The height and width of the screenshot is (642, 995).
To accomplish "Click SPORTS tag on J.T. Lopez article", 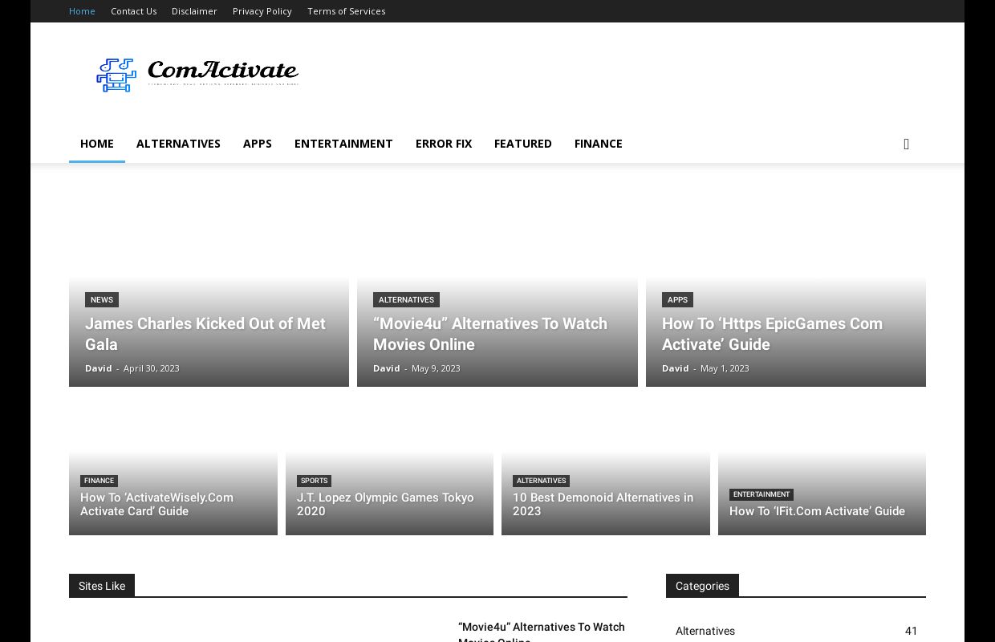I will click(314, 481).
